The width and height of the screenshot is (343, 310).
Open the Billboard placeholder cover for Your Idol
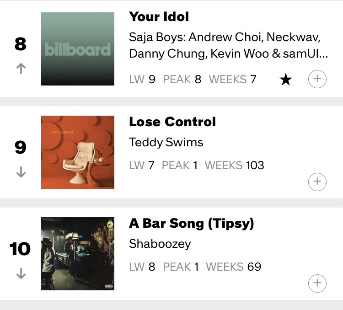tap(78, 49)
